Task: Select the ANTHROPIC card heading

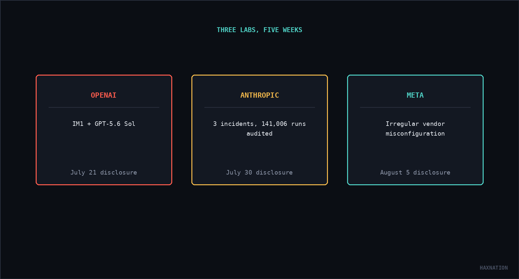Action: pos(259,95)
